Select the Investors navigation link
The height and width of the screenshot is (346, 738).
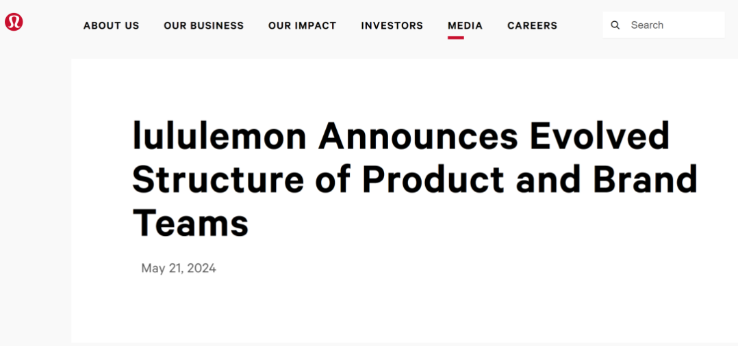click(x=392, y=26)
